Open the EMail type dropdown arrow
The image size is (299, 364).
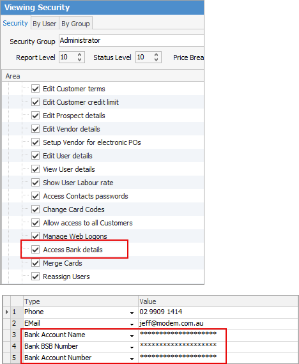[132, 324]
